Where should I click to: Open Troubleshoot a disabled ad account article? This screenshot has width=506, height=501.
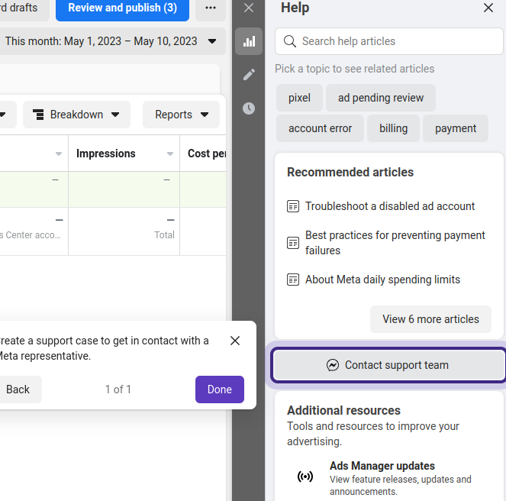coord(389,206)
